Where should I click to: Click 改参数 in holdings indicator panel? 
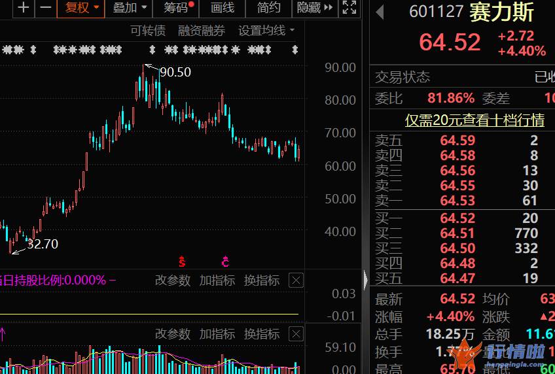coord(173,280)
